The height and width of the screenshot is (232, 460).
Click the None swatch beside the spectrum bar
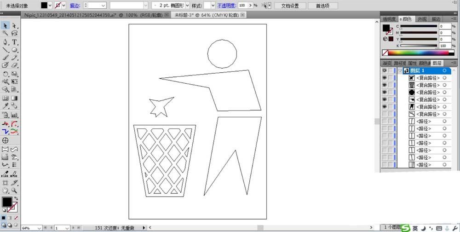point(385,53)
